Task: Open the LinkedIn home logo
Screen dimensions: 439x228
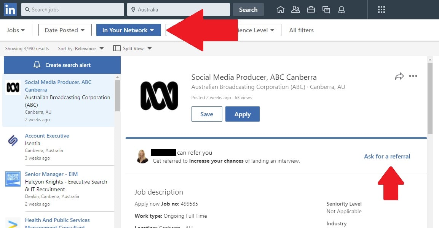Action: click(x=10, y=9)
